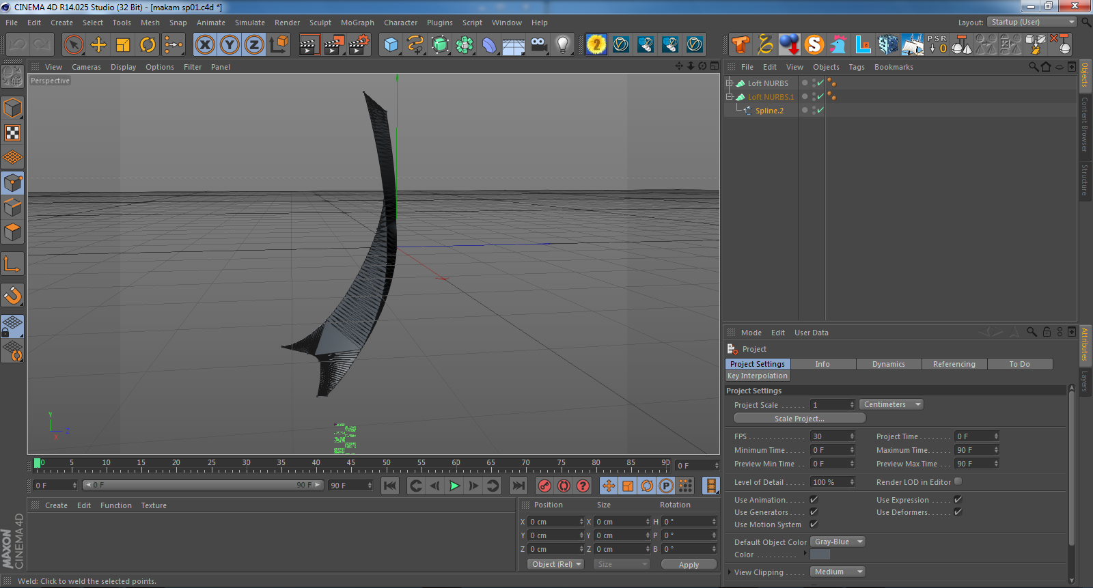Expand the Loft NURBS tree item
The height and width of the screenshot is (588, 1093).
pos(730,83)
